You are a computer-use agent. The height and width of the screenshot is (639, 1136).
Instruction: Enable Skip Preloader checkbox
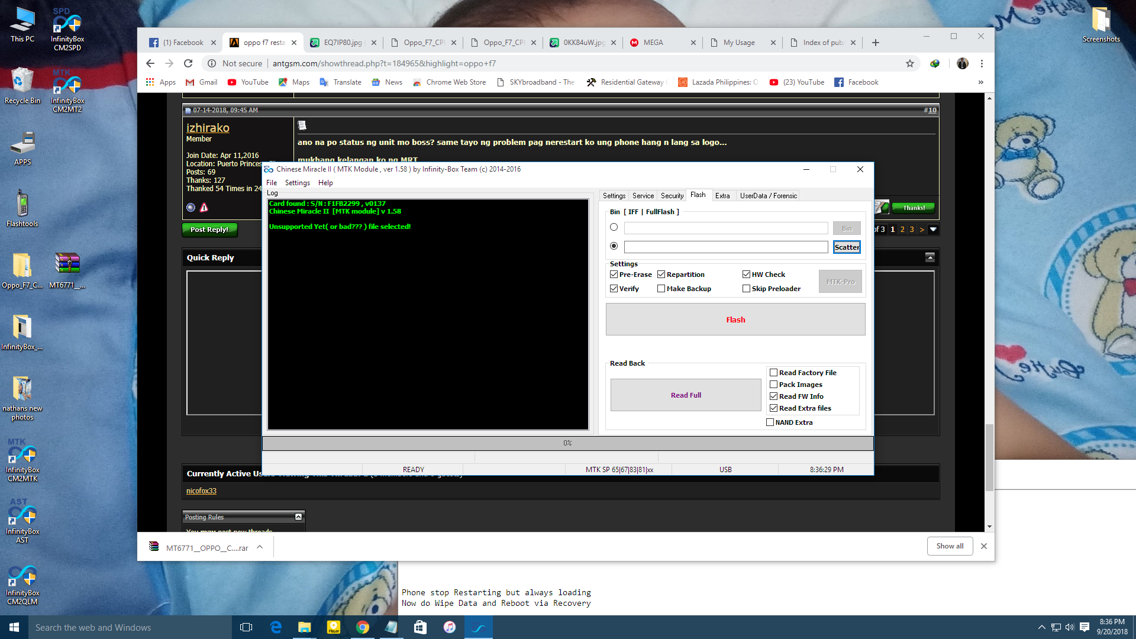coord(747,289)
